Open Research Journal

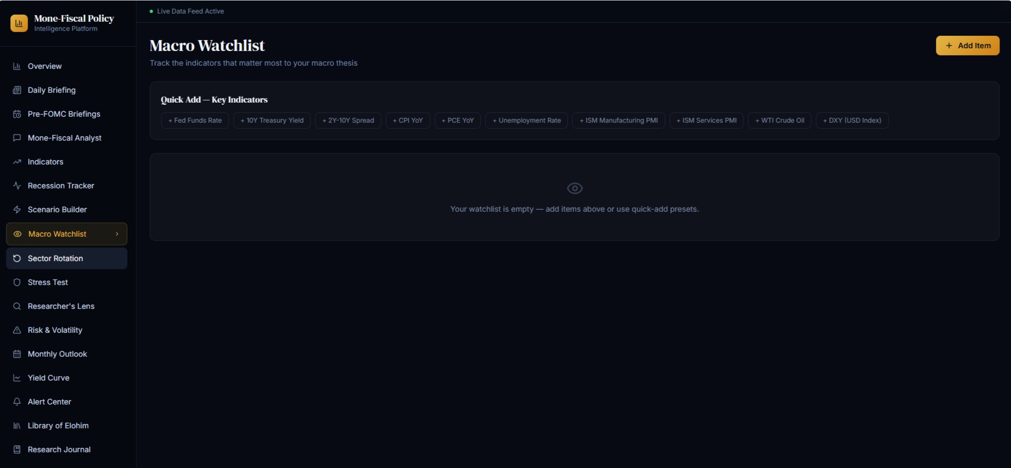tap(66, 450)
